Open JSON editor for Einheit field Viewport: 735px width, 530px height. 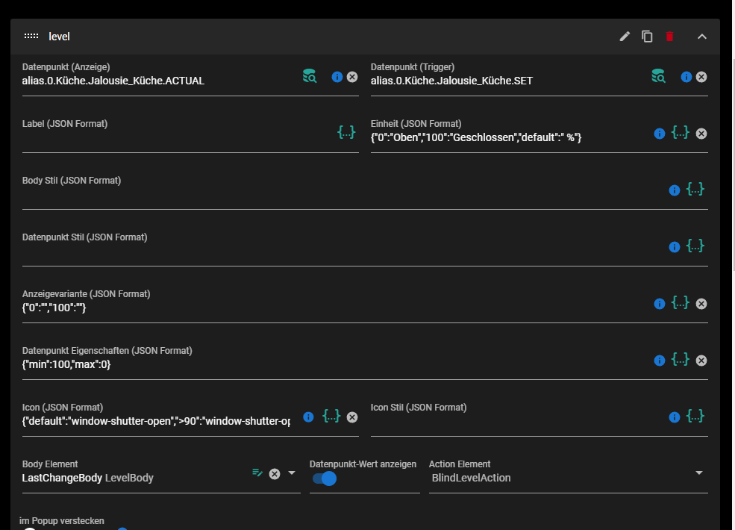click(x=681, y=132)
